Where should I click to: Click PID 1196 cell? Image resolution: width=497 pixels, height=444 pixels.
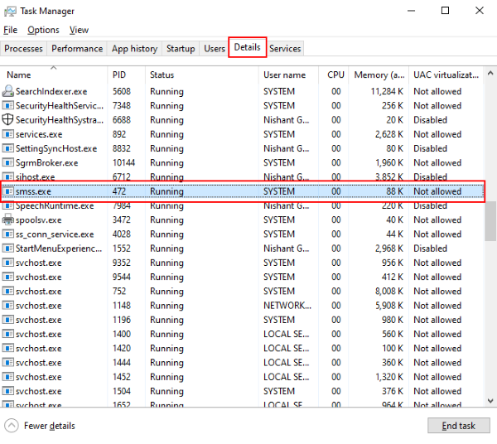[122, 320]
